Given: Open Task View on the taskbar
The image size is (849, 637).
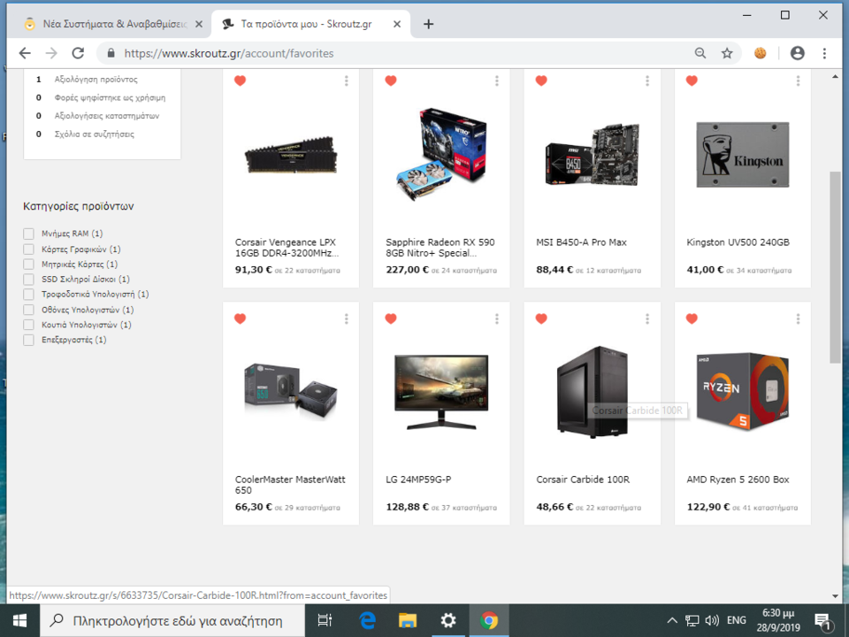Looking at the screenshot, I should (x=325, y=621).
